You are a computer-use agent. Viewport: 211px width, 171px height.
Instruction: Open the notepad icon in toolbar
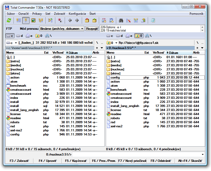click(x=153, y=20)
